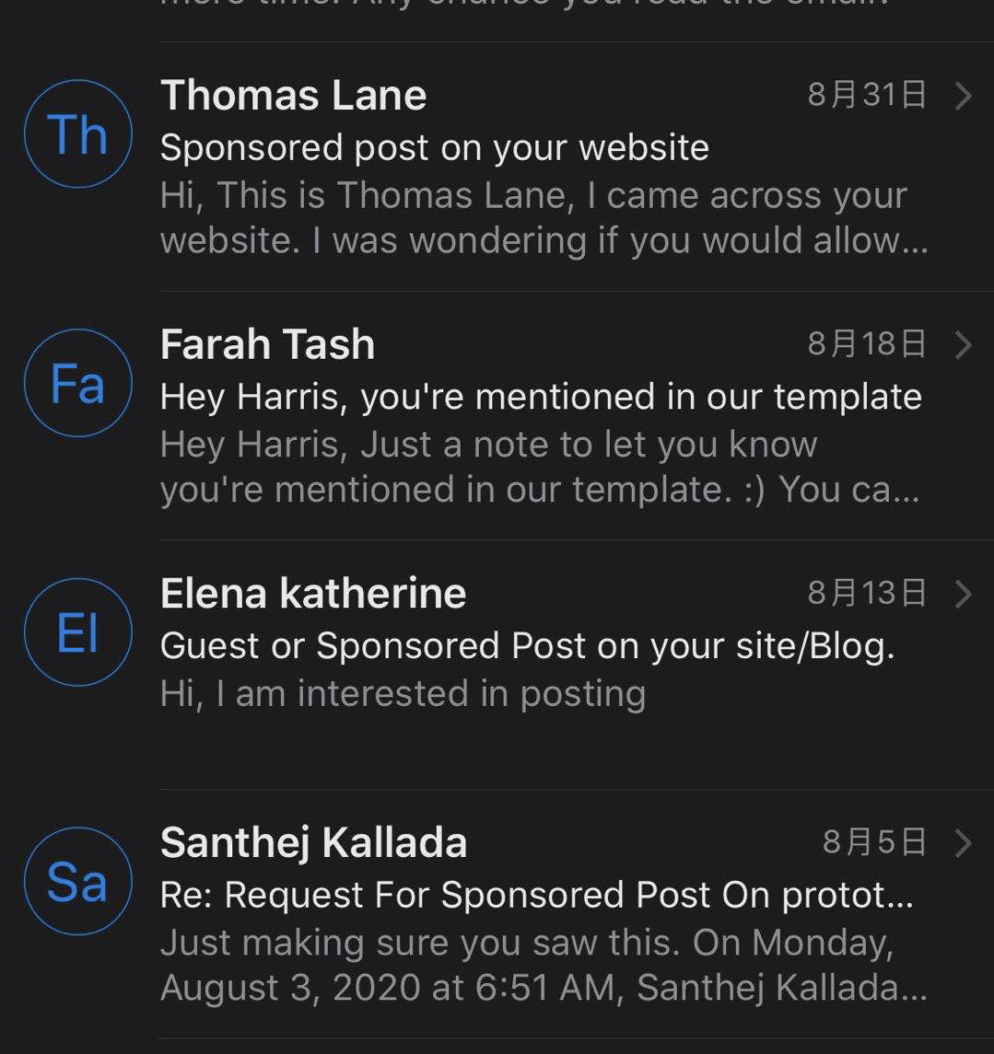Select sender name Thomas Lane
Image resolution: width=994 pixels, height=1054 pixels.
tap(293, 96)
